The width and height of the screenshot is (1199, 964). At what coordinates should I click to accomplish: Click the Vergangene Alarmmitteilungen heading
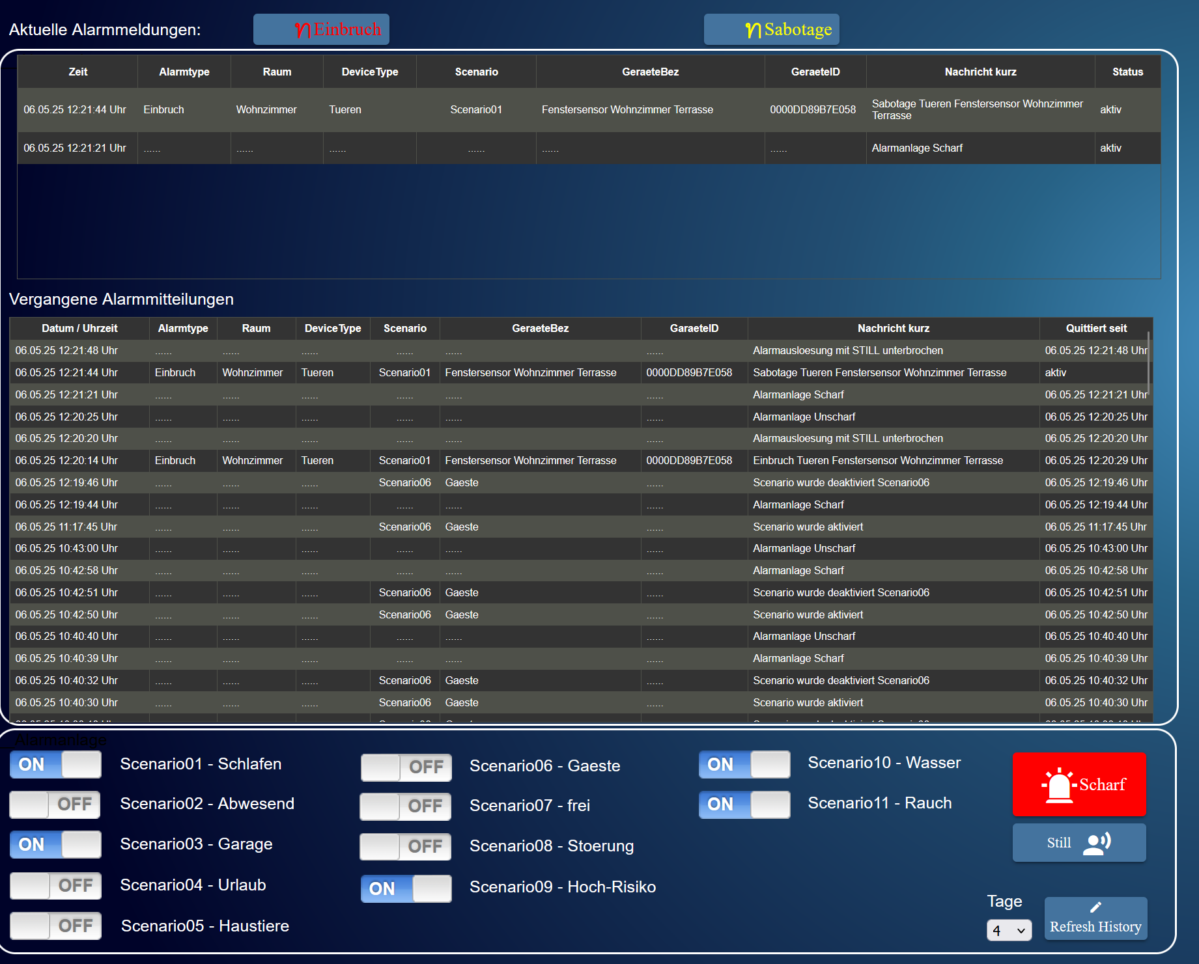(121, 299)
